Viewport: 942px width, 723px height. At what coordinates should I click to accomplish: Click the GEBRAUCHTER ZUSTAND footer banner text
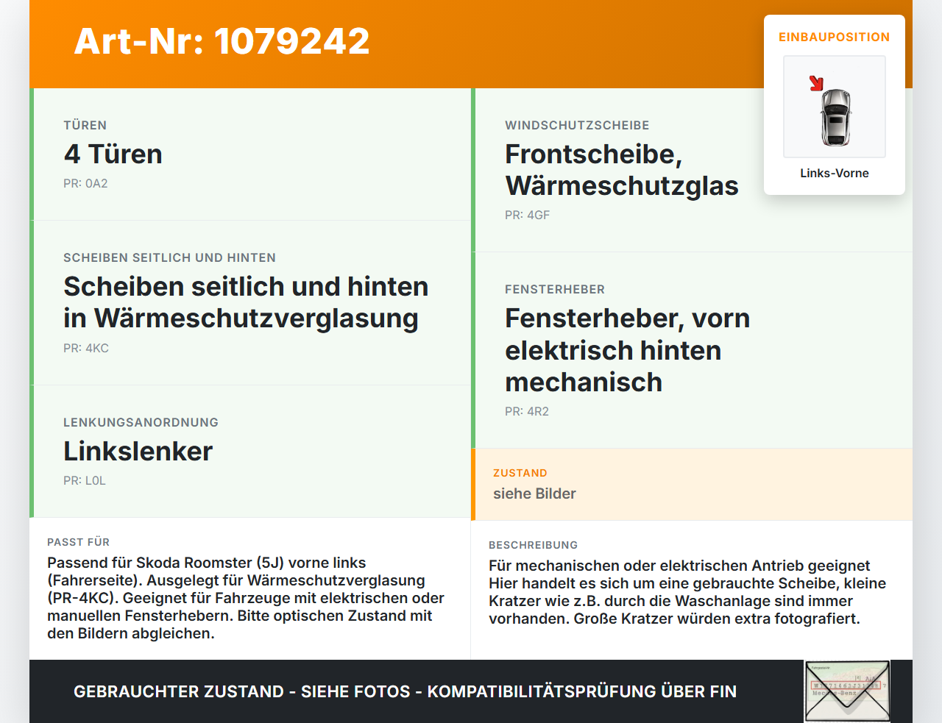tap(405, 691)
